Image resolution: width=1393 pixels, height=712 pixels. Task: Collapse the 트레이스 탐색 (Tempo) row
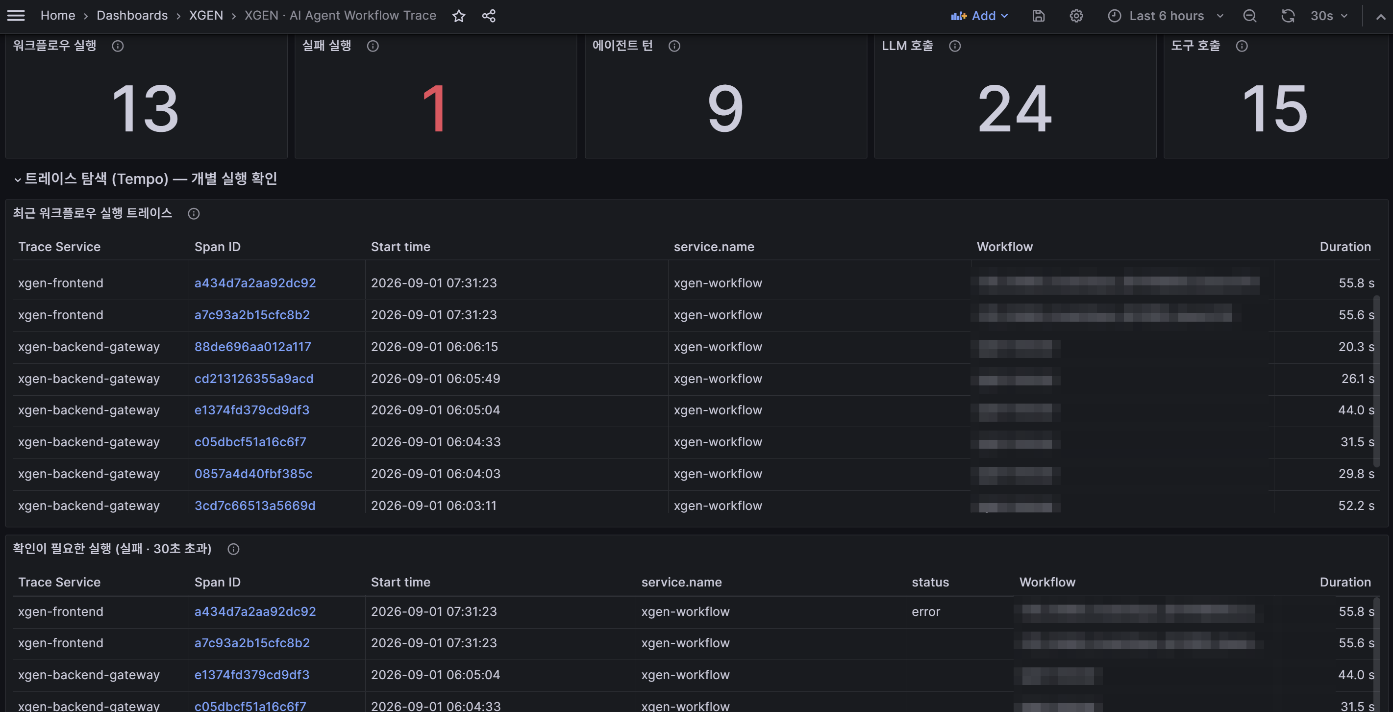(x=18, y=179)
